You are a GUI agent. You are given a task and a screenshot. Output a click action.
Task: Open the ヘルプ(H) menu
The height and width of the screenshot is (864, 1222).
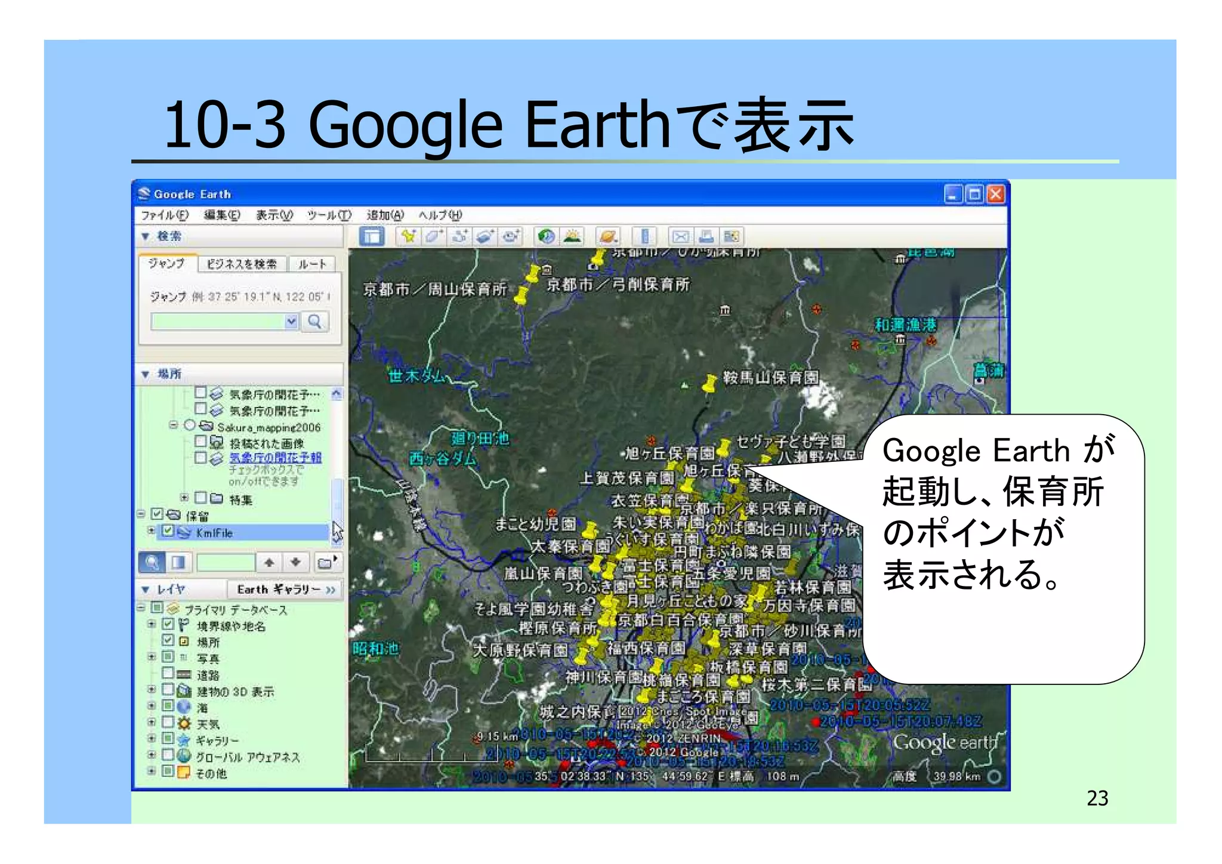440,215
